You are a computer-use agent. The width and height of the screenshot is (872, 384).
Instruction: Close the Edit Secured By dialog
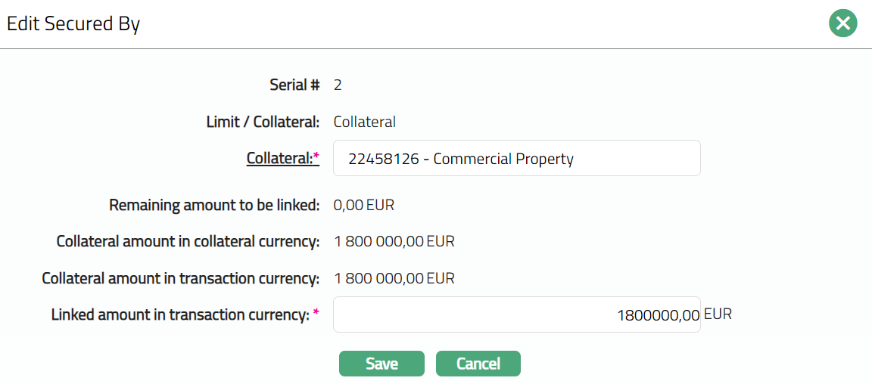[x=842, y=23]
